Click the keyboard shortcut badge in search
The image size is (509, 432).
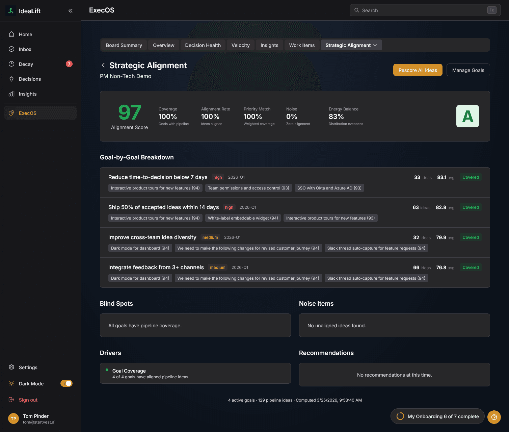[492, 10]
